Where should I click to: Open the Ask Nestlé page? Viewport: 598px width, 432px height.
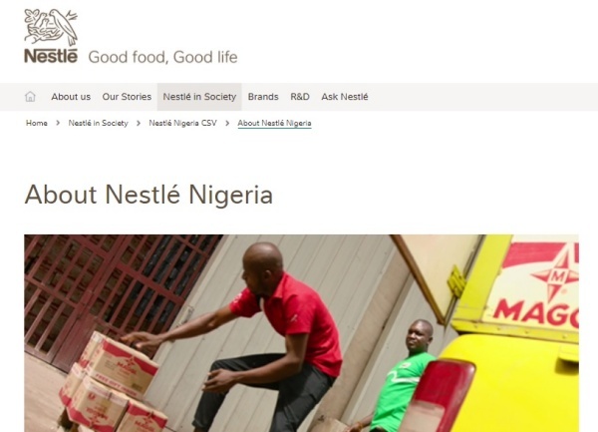[x=345, y=97]
